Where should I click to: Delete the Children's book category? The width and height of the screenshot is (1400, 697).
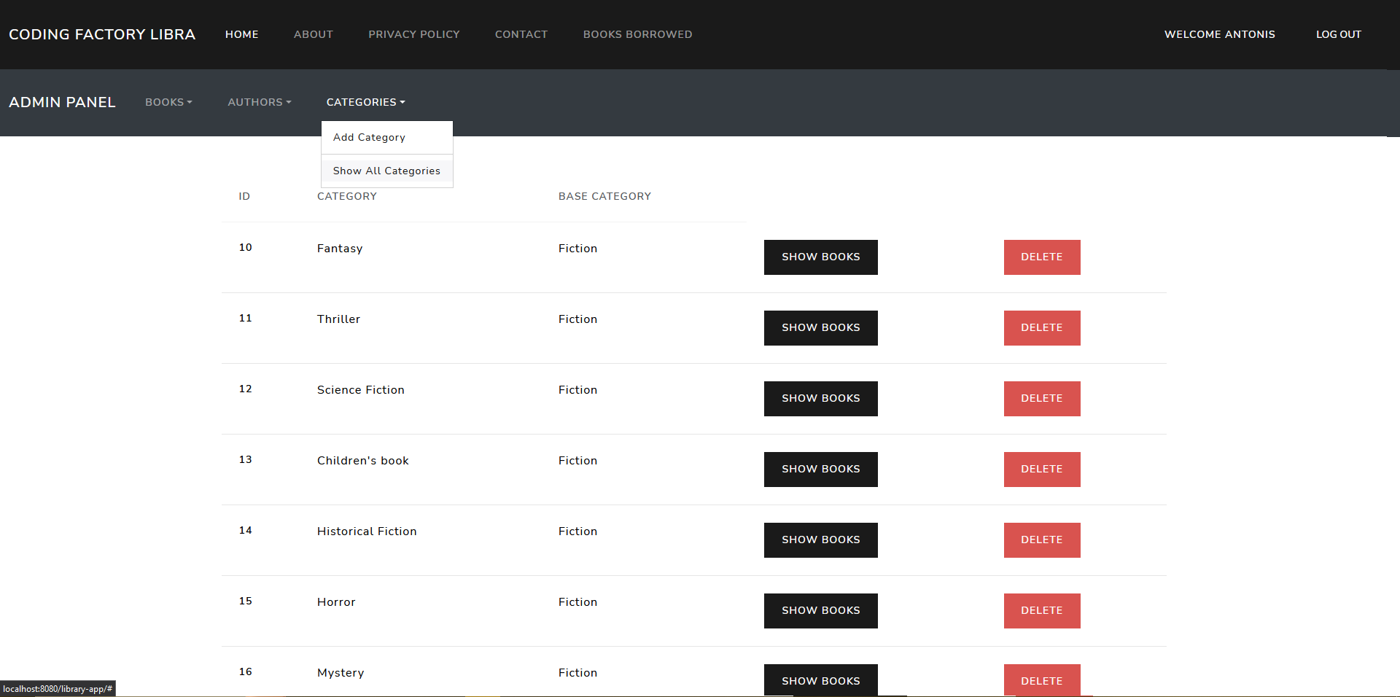[1041, 470]
